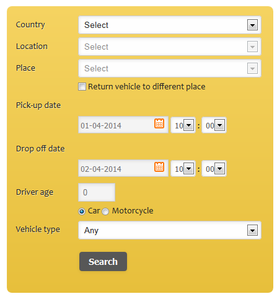Select the Car radio button
Viewport: 277px width, 299px height.
click(82, 212)
